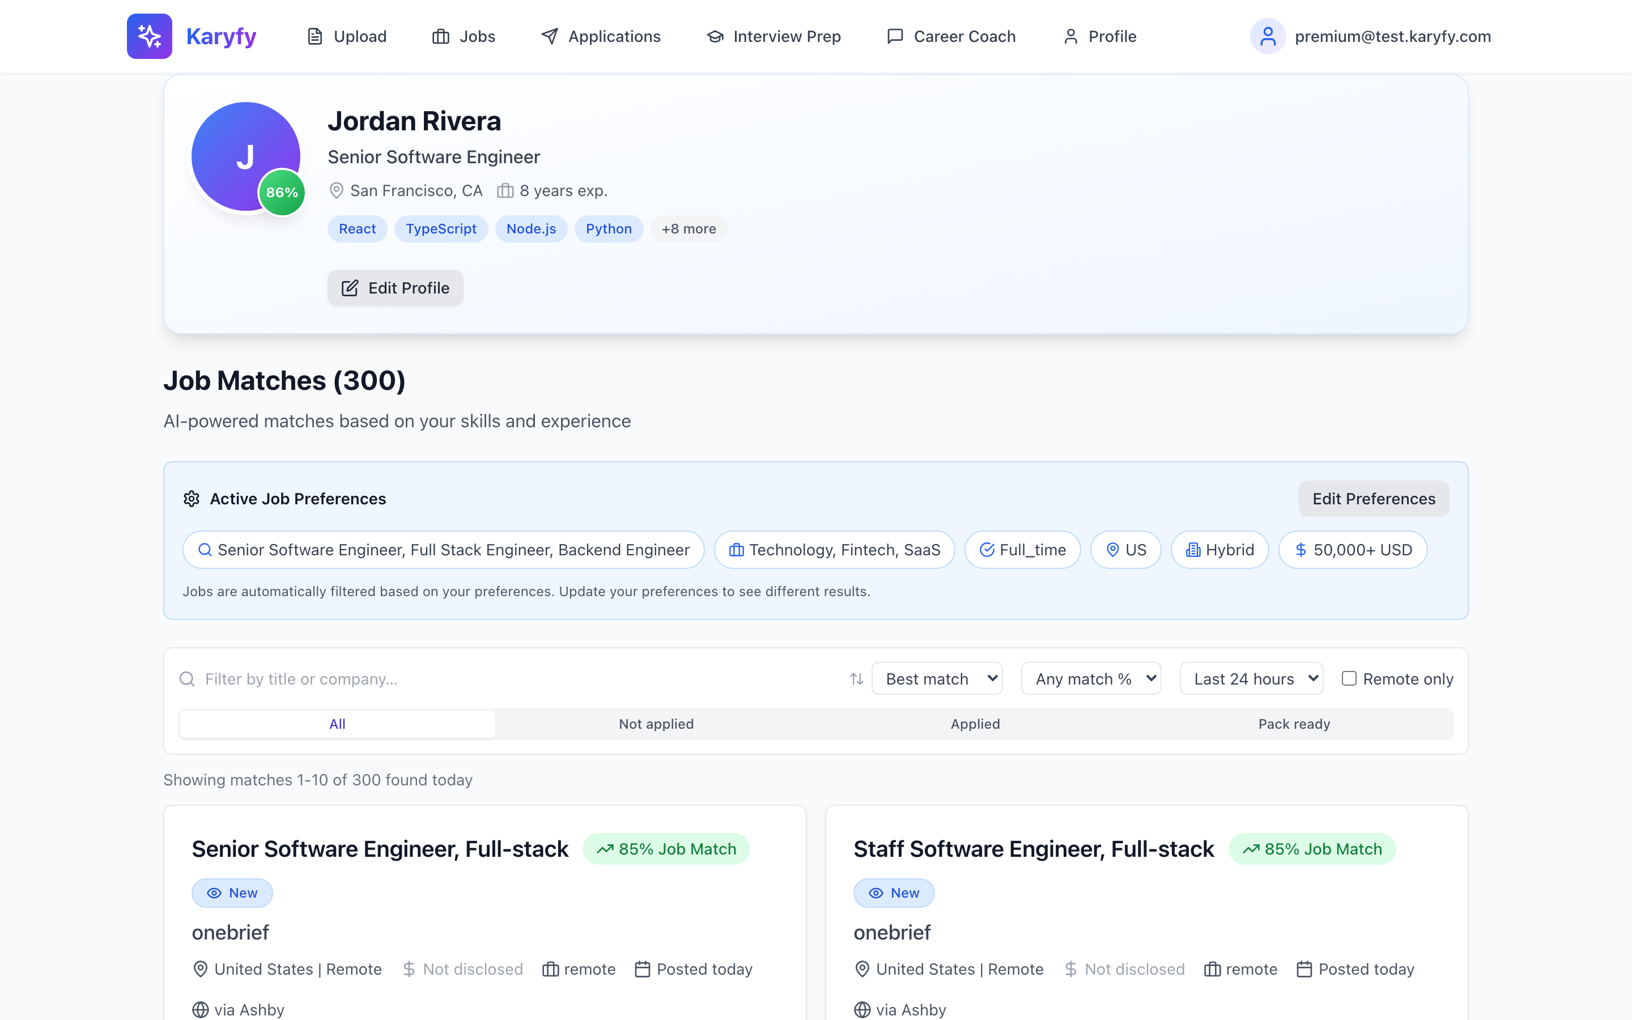This screenshot has width=1632, height=1020.
Task: Click the Edit Profile button
Action: pos(395,288)
